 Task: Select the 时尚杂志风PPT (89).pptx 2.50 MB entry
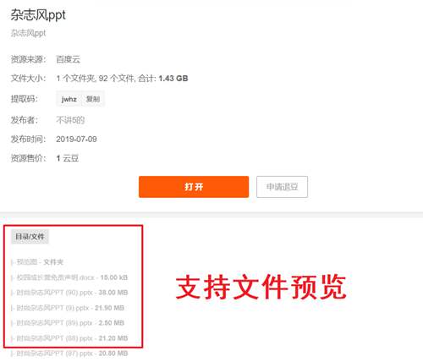tap(68, 323)
